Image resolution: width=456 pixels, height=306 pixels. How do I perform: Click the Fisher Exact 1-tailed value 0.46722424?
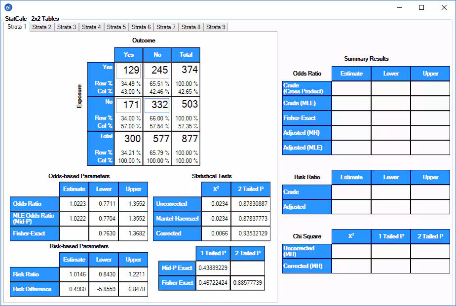coord(213,283)
